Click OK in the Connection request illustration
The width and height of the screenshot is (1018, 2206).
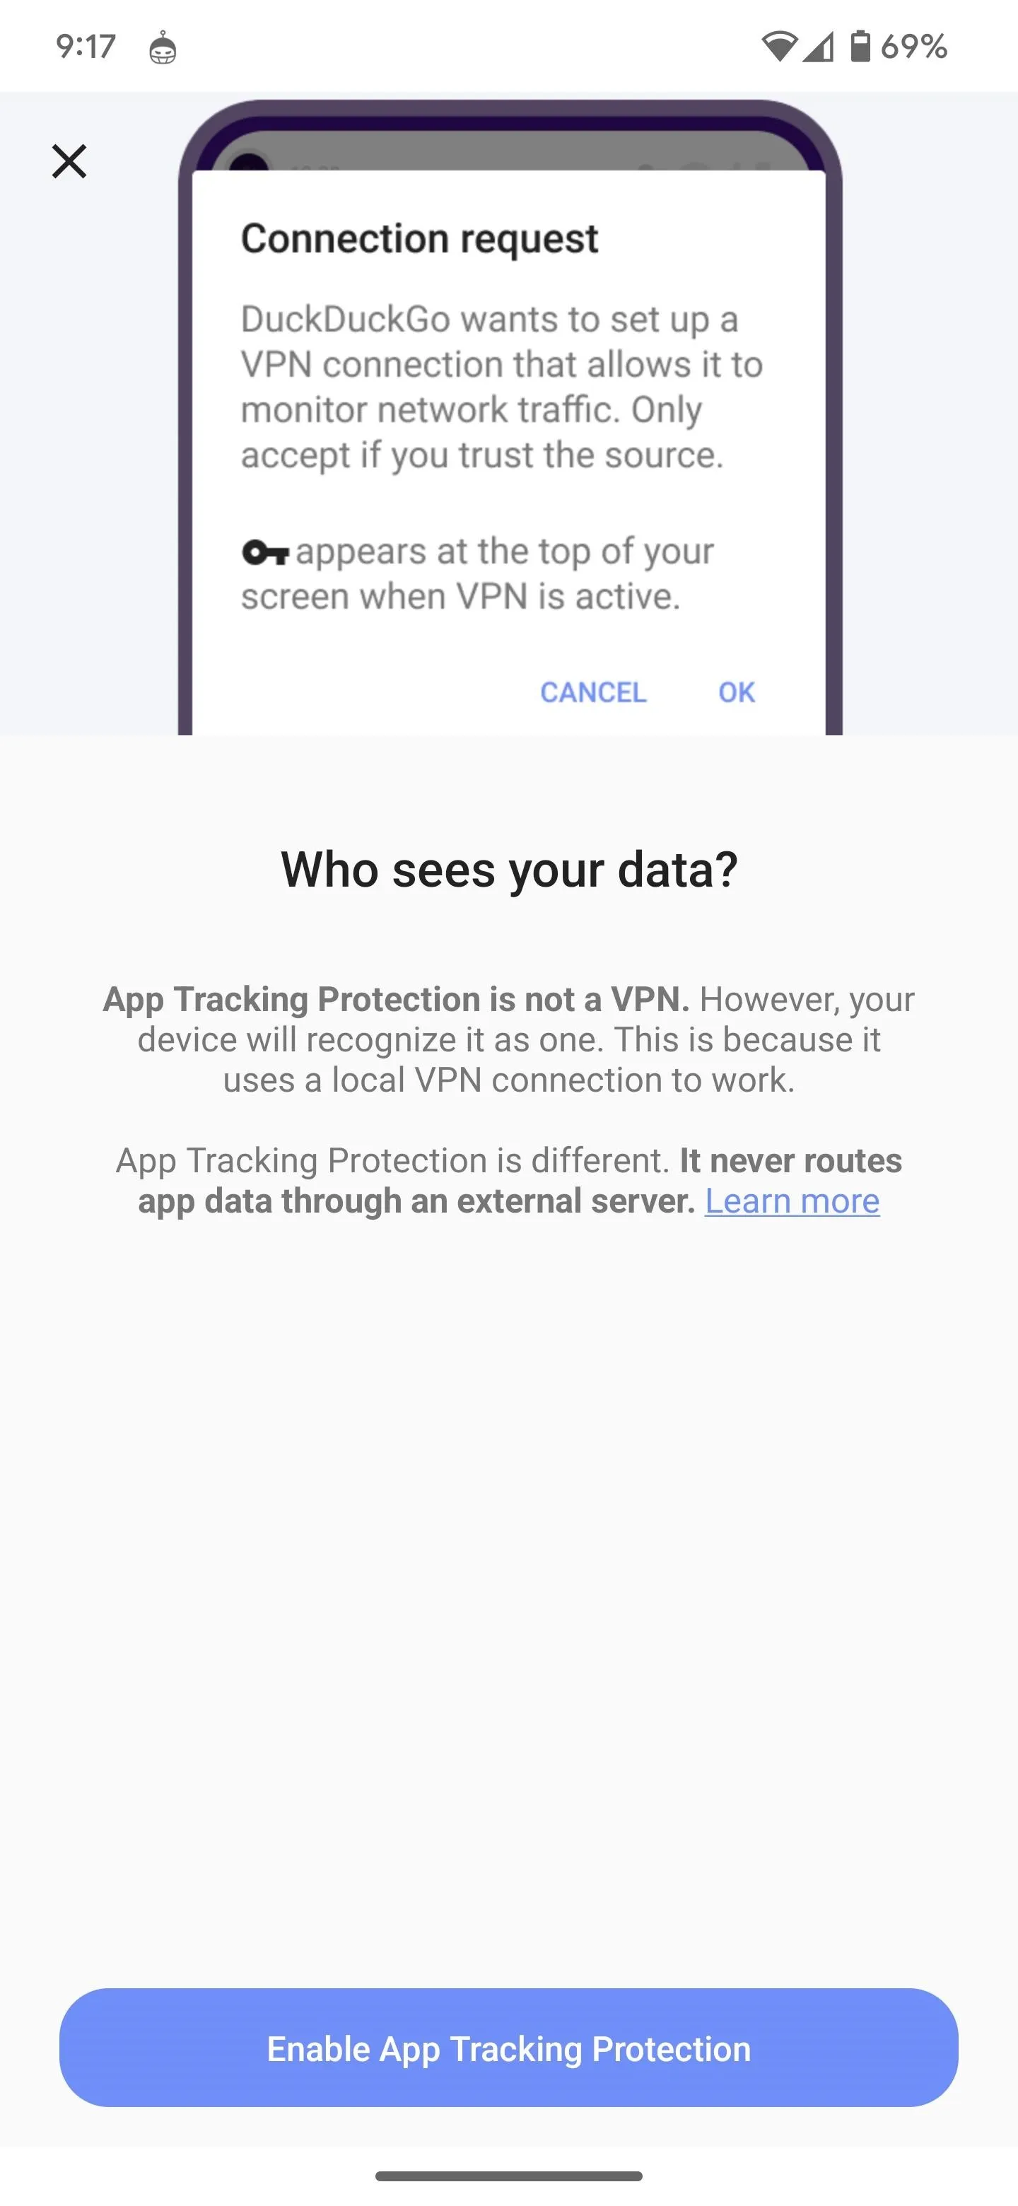(x=737, y=692)
